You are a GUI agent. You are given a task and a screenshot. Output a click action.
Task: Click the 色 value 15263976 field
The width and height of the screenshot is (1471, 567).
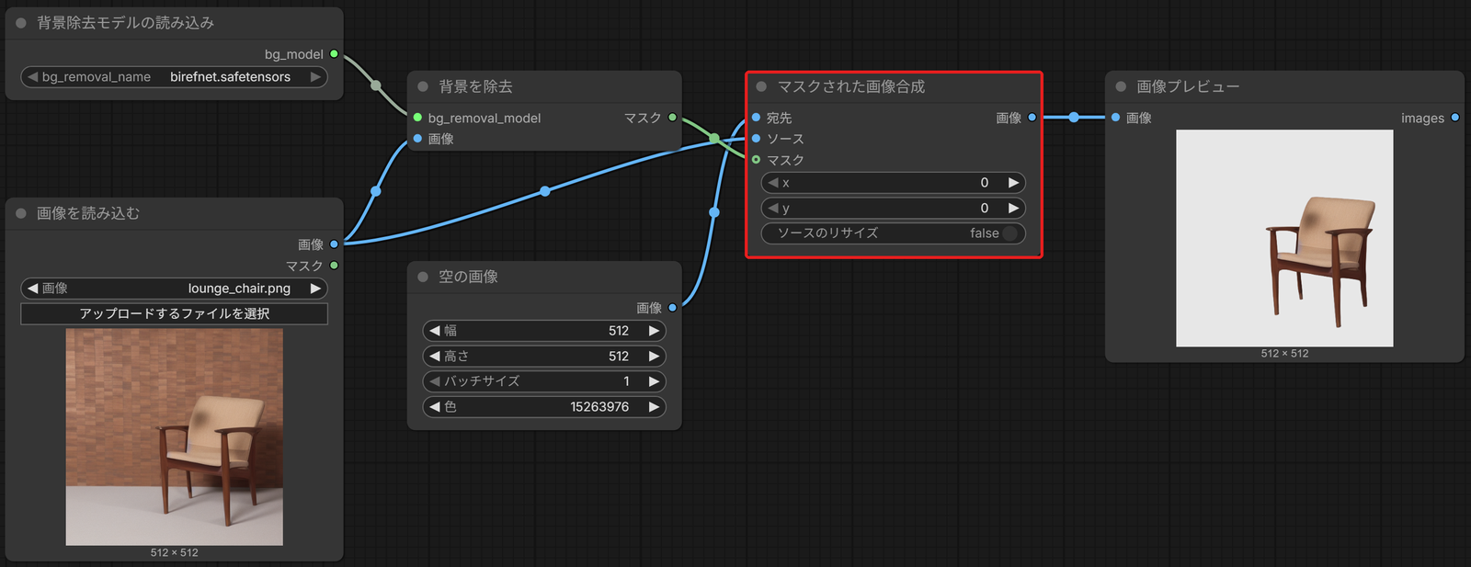(544, 407)
